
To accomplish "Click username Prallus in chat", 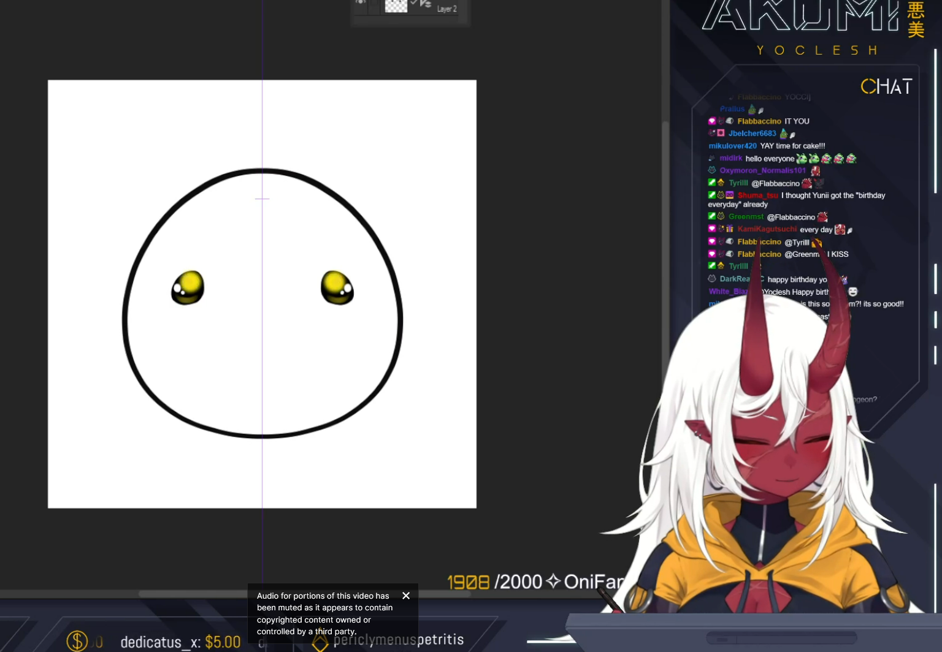I will click(732, 109).
